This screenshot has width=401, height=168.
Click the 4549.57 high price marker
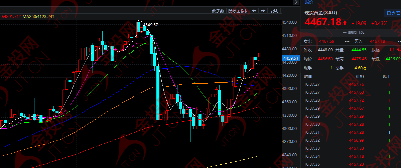coord(150,25)
